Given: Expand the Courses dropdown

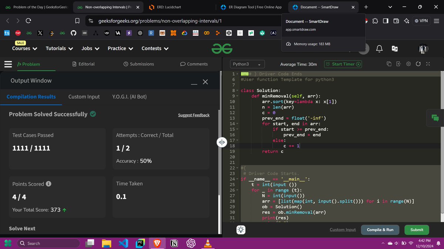Looking at the screenshot, I should click(x=25, y=48).
